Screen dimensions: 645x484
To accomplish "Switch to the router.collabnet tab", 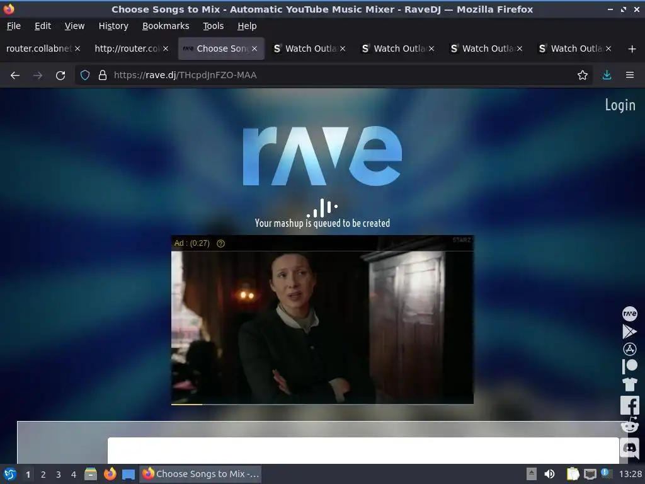I will [38, 49].
